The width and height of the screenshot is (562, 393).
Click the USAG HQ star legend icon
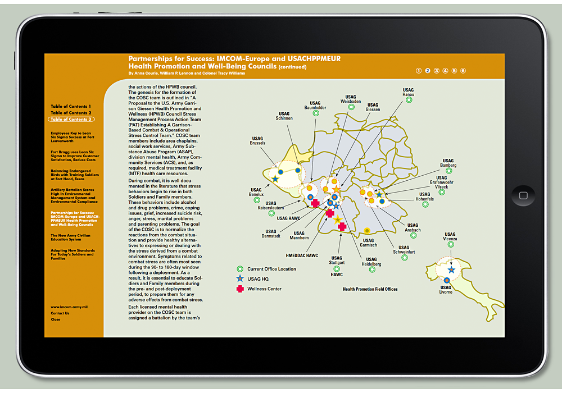(x=240, y=278)
